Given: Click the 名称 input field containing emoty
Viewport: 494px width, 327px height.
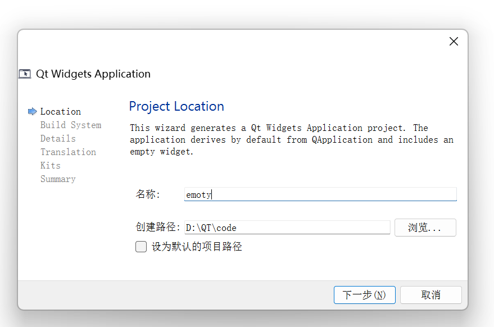Looking at the screenshot, I should 320,194.
